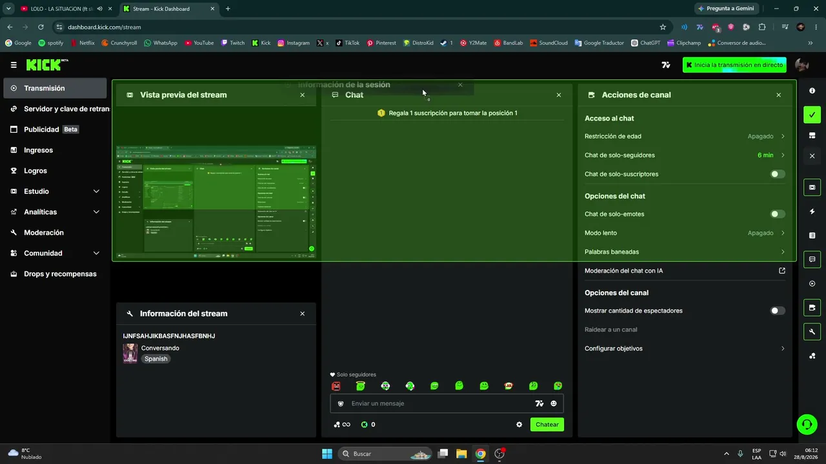Click the Chatear send button
Screen dimensions: 826x464
pos(547,425)
